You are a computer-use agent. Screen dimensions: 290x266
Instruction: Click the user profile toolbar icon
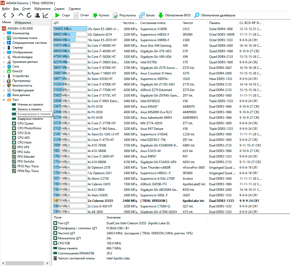[37, 15]
